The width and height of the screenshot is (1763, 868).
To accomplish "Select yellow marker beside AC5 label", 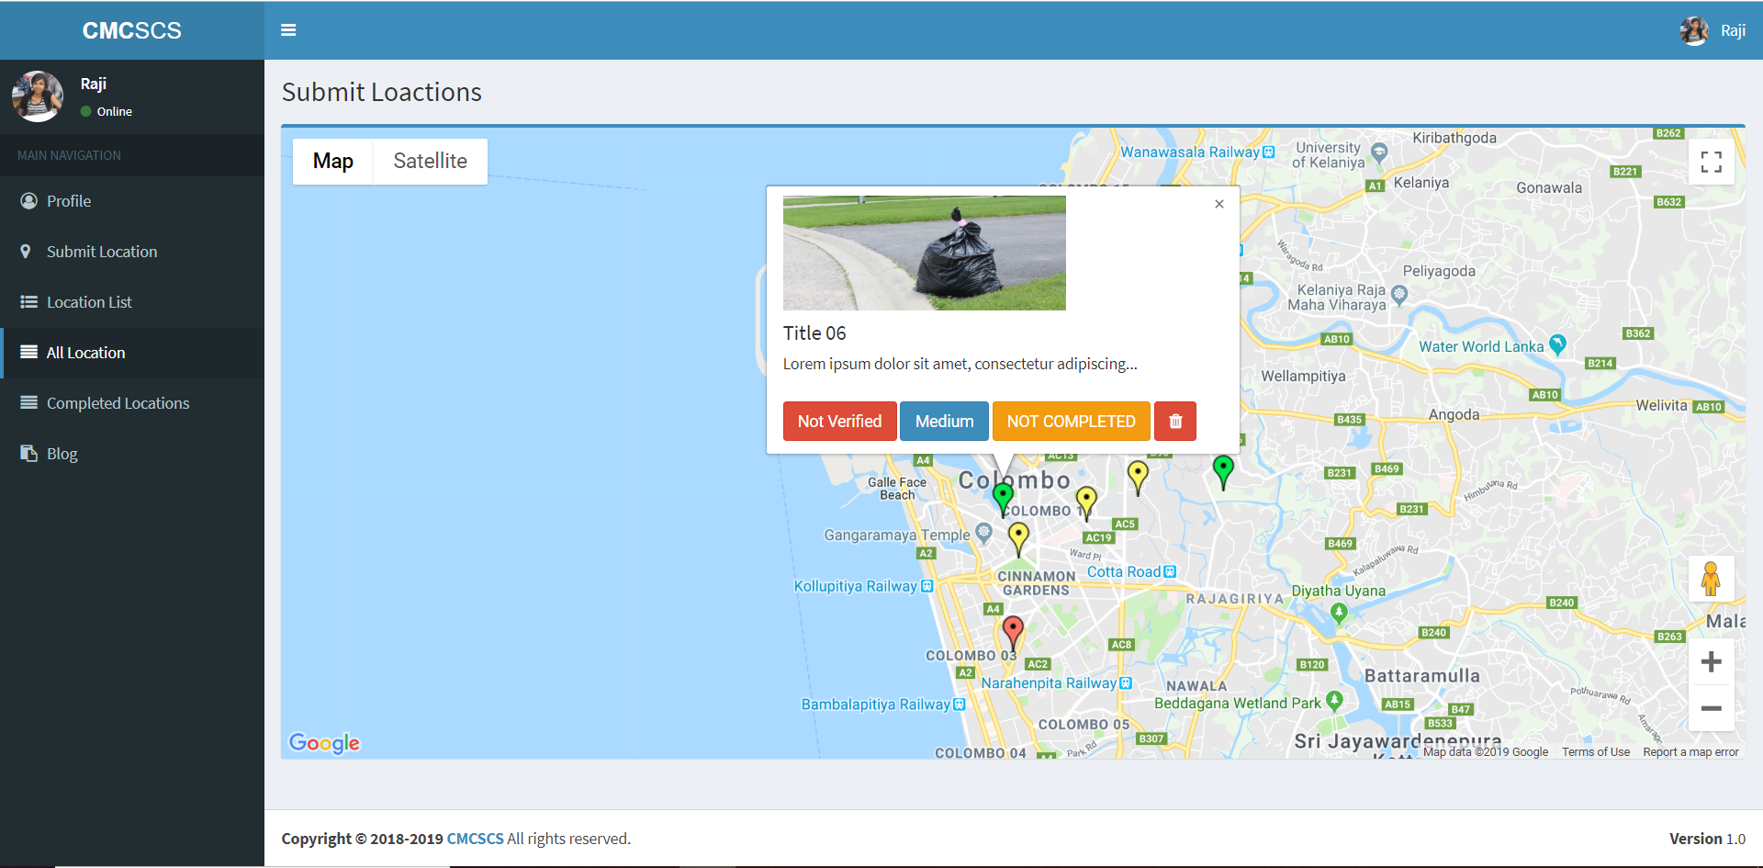I will click(1086, 503).
